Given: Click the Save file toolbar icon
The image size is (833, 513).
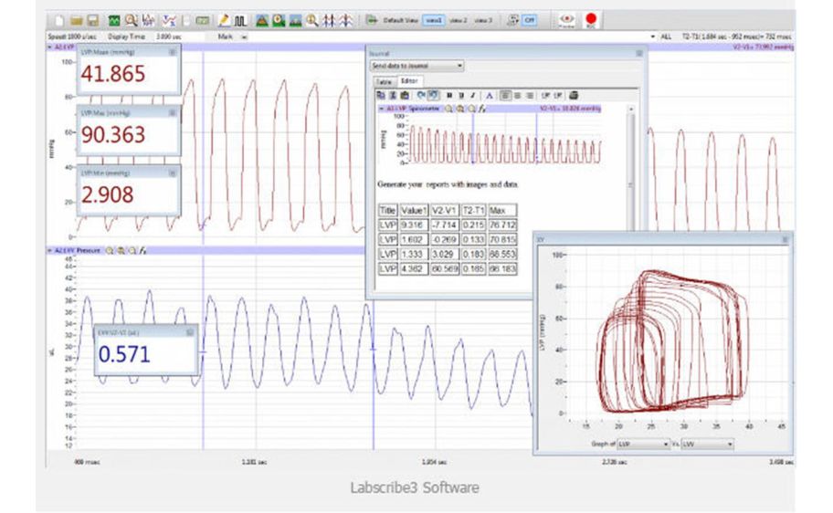Looking at the screenshot, I should pos(92,19).
